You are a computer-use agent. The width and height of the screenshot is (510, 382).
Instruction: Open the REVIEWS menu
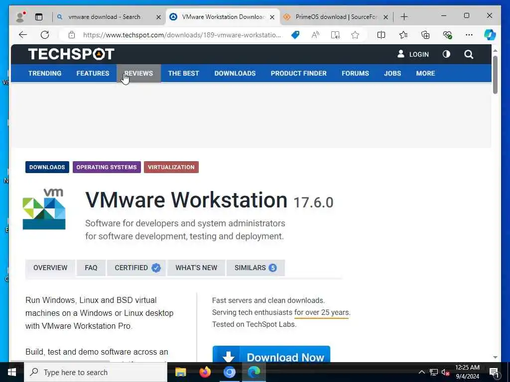138,74
